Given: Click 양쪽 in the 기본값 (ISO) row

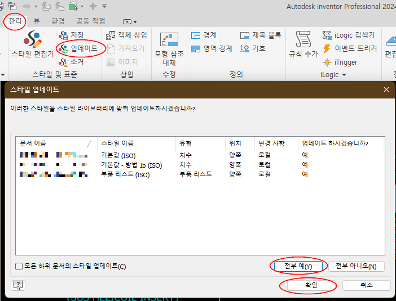Looking at the screenshot, I should click(235, 155).
